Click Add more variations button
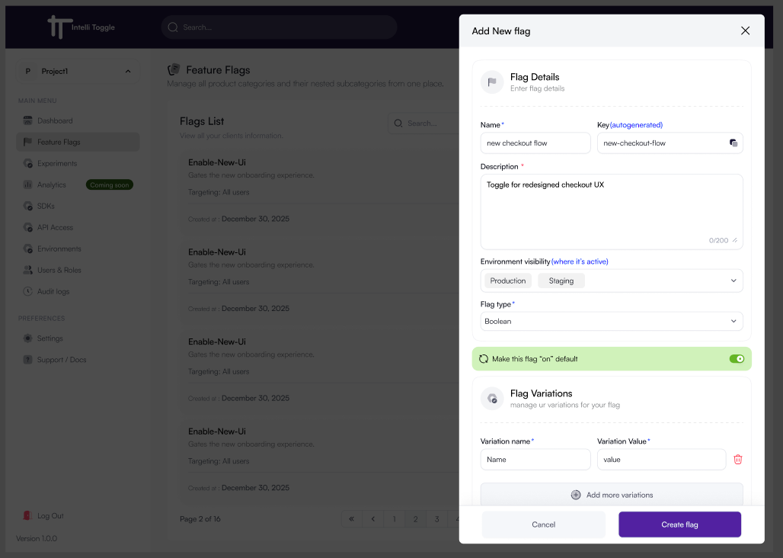 point(612,495)
